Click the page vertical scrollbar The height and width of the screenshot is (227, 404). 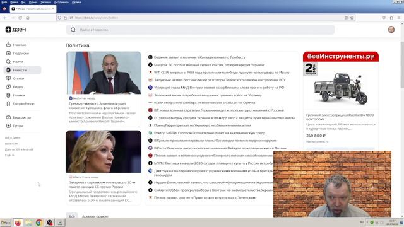pyautogui.click(x=402, y=64)
